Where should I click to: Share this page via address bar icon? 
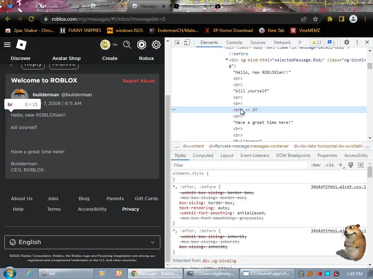pos(304,19)
